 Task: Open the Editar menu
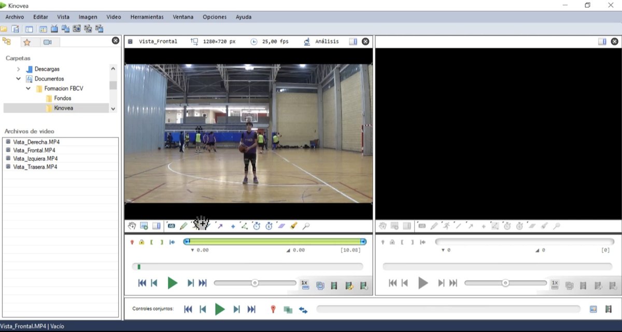pos(40,17)
